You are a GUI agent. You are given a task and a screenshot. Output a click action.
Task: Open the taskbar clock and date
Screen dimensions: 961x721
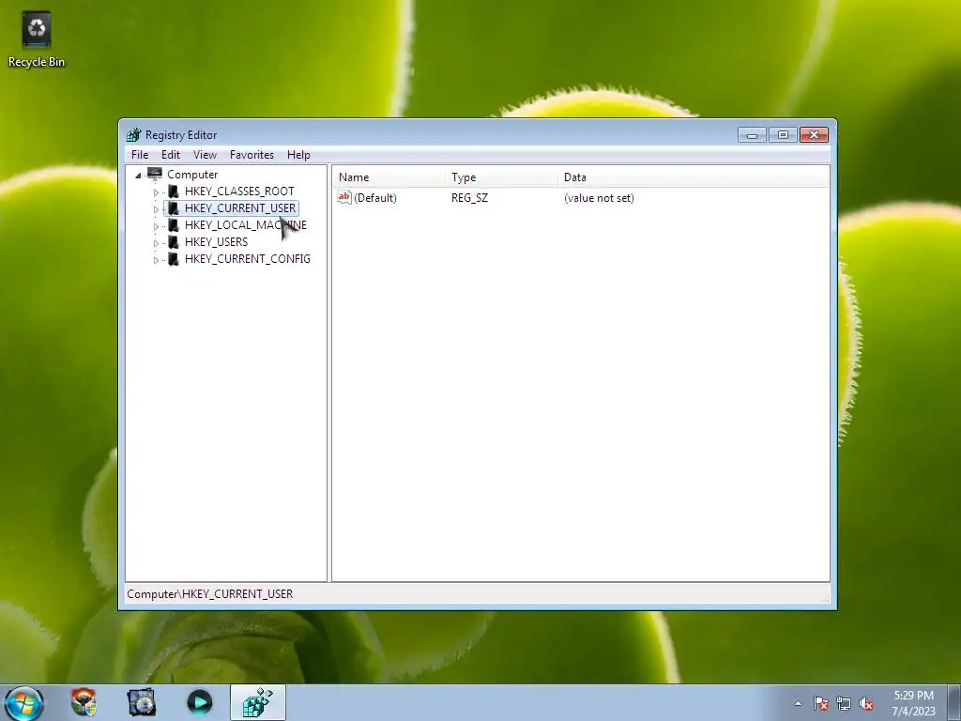(913, 703)
